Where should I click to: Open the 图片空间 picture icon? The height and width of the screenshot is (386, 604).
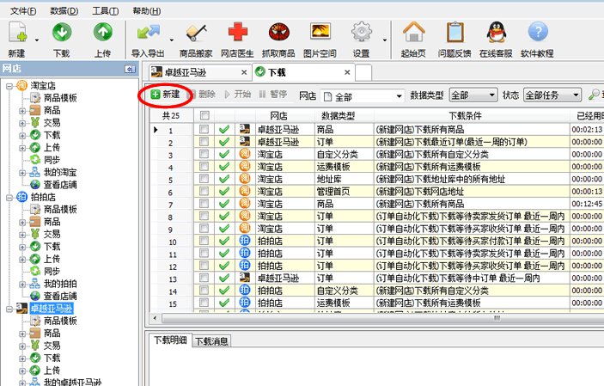tap(320, 32)
